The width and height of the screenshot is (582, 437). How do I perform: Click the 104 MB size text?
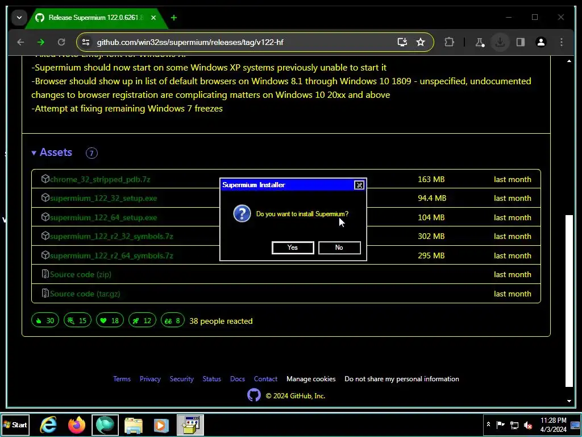pyautogui.click(x=431, y=217)
